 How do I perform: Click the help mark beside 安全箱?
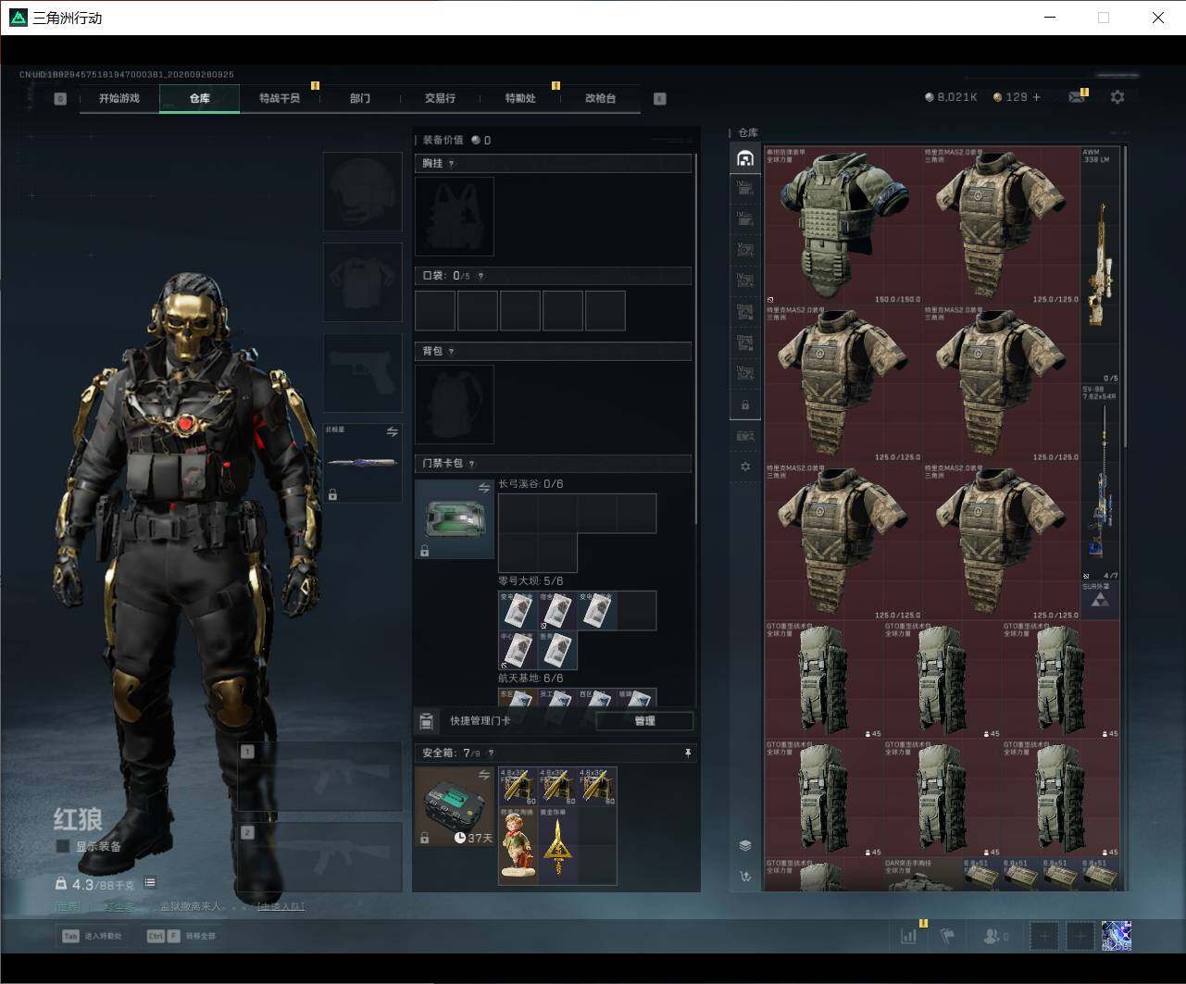click(491, 754)
